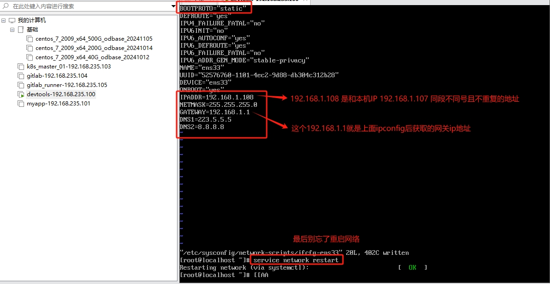This screenshot has width=550, height=284.
Task: Click the centos 40G odbase VM icon
Action: tap(30, 57)
